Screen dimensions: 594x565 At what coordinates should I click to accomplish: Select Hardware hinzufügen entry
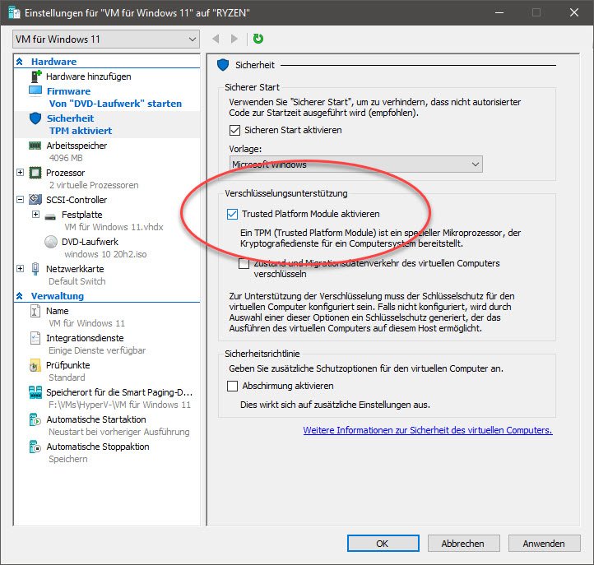pos(89,76)
